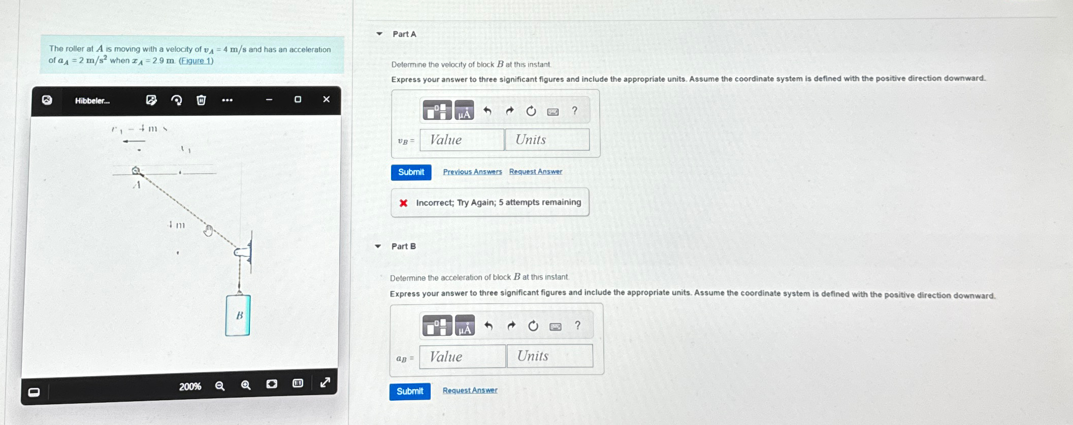
Task: Open the templates tool in Part A
Action: [437, 111]
